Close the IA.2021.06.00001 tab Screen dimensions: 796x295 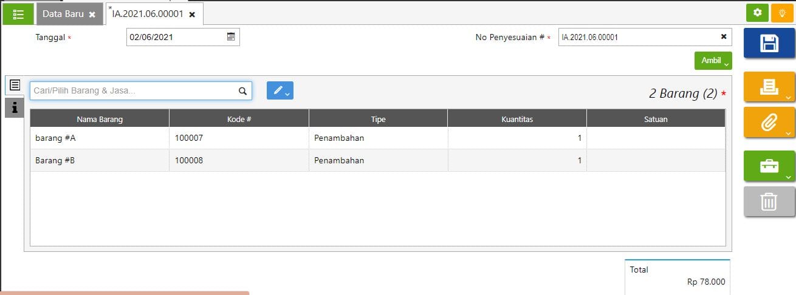coord(192,15)
